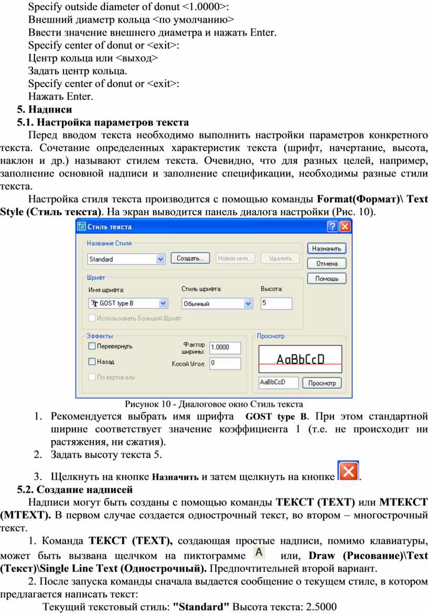This screenshot has height=614, width=428.
Task: Click the Просмотр button beside the sample field
Action: 322,383
